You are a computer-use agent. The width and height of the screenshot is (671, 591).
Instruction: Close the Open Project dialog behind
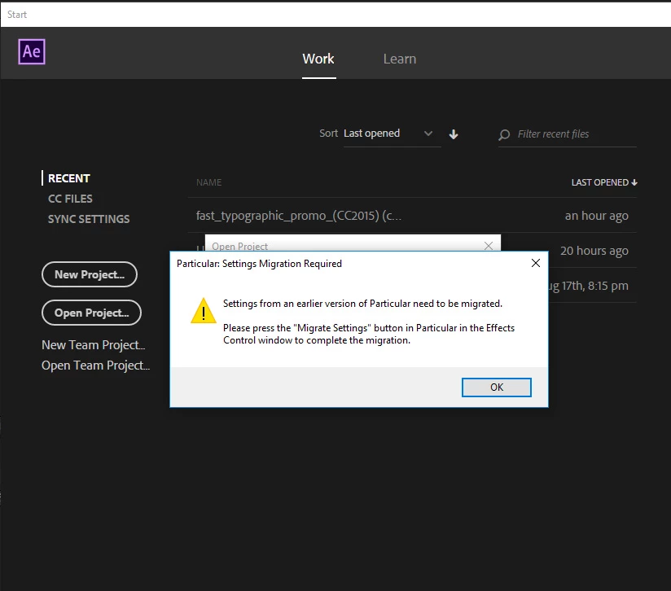[x=489, y=246]
